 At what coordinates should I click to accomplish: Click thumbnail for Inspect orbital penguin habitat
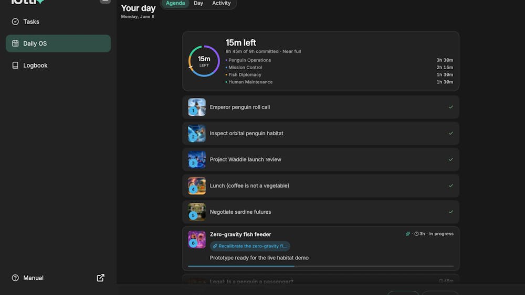pos(196,133)
